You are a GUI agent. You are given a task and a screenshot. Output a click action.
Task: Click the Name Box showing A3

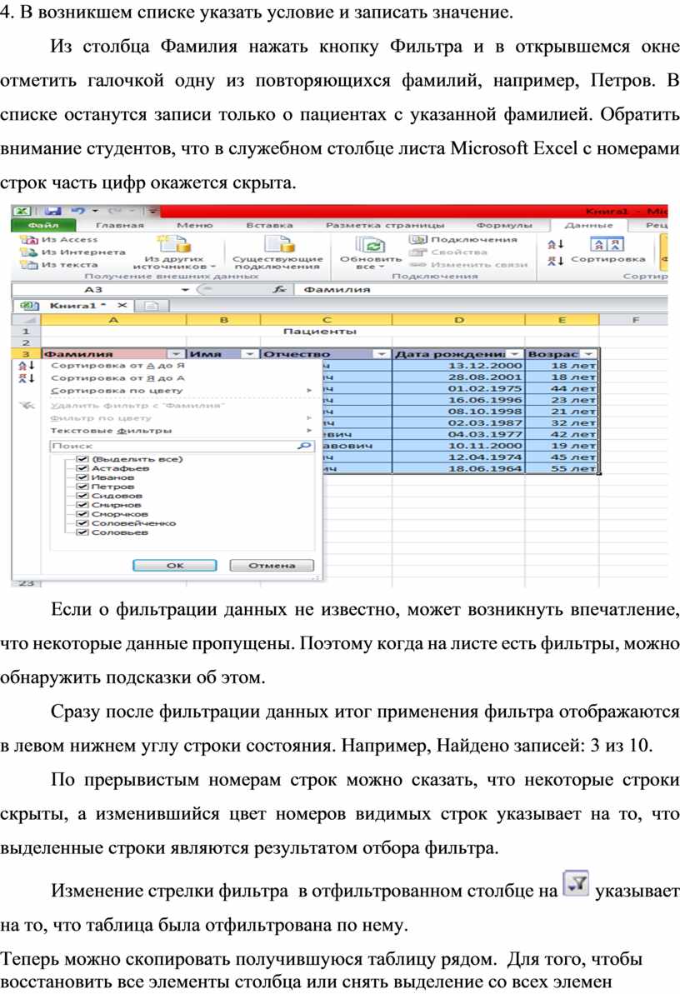coord(95,290)
